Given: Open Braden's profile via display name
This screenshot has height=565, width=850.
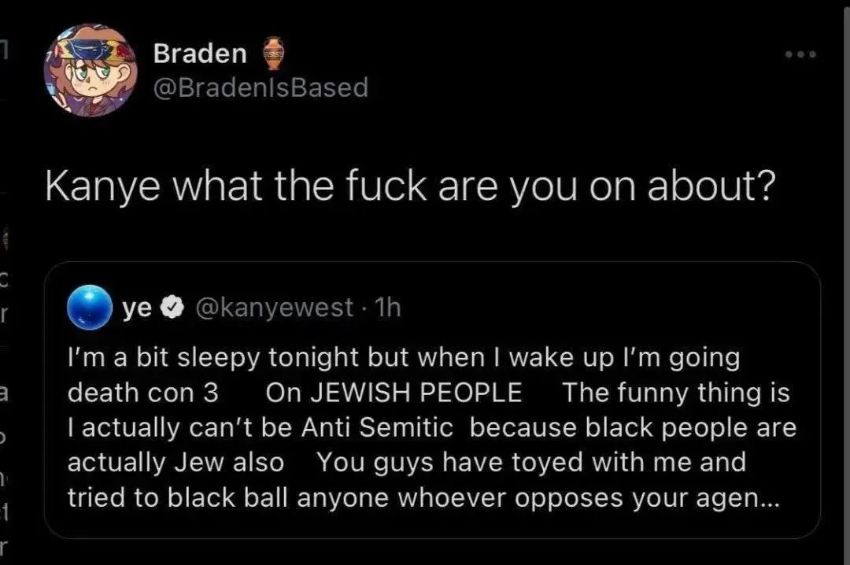Looking at the screenshot, I should point(200,54).
